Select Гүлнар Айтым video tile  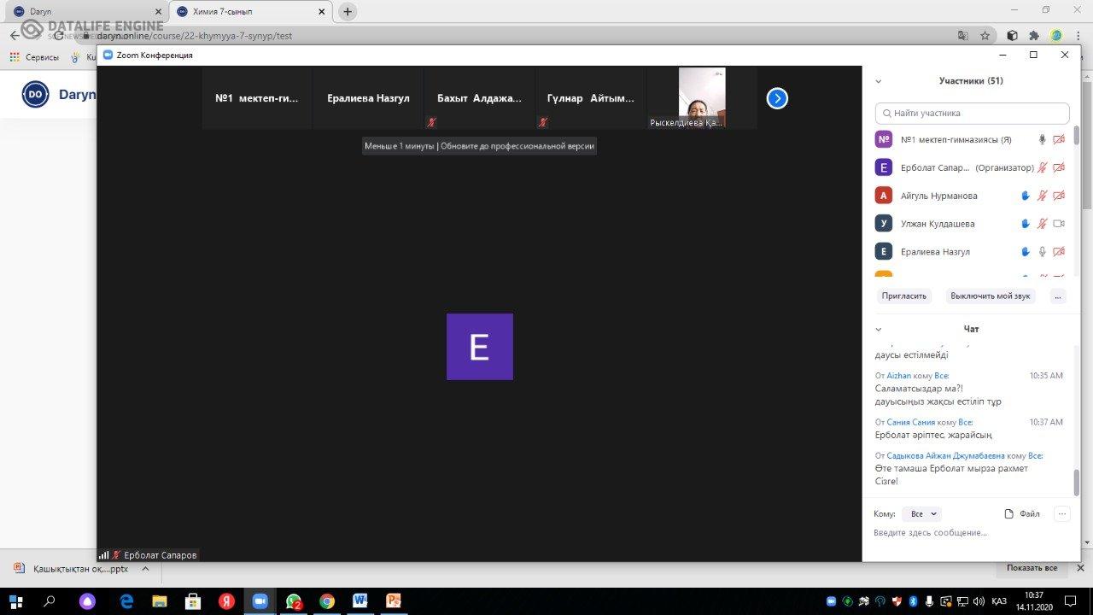point(591,98)
